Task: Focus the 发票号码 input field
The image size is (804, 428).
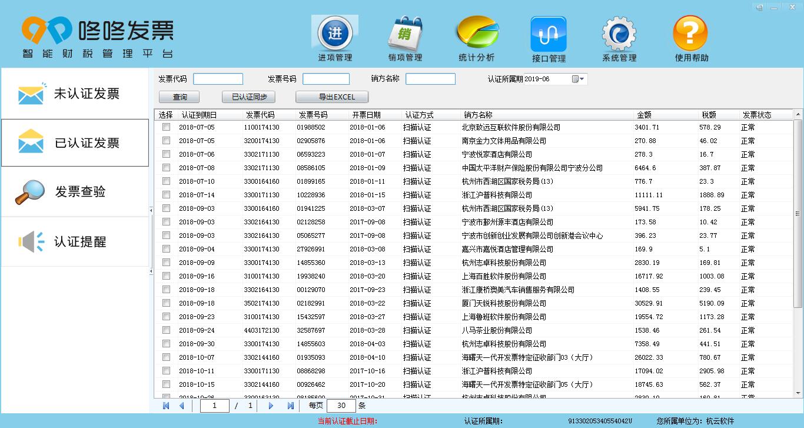Action: [326, 79]
